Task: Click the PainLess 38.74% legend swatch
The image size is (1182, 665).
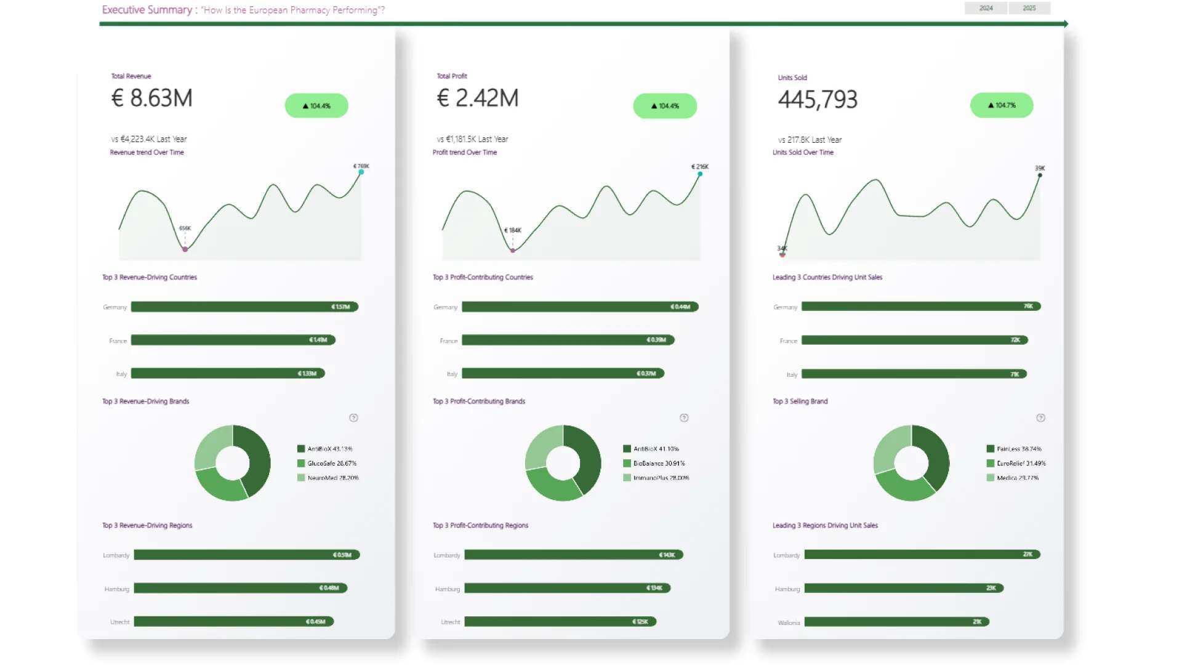Action: (991, 449)
